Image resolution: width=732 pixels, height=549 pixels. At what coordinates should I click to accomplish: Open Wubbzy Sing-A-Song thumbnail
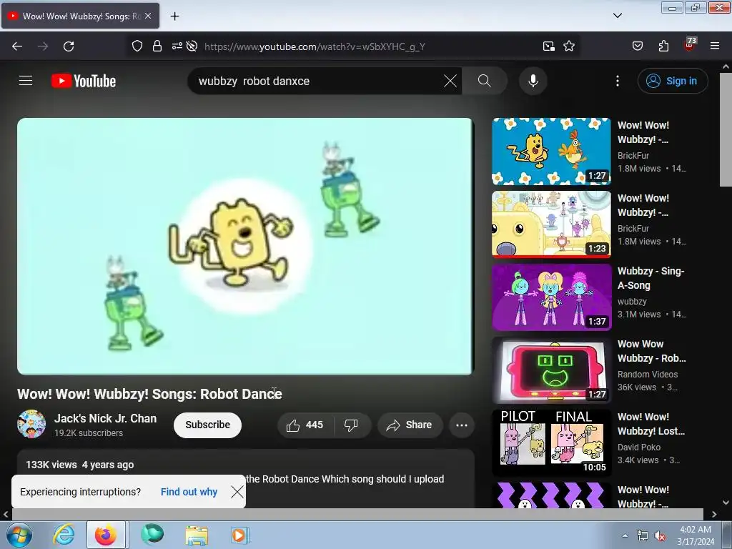(551, 297)
